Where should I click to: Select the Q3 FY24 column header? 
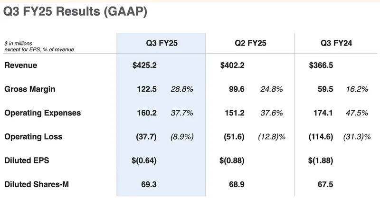click(338, 43)
